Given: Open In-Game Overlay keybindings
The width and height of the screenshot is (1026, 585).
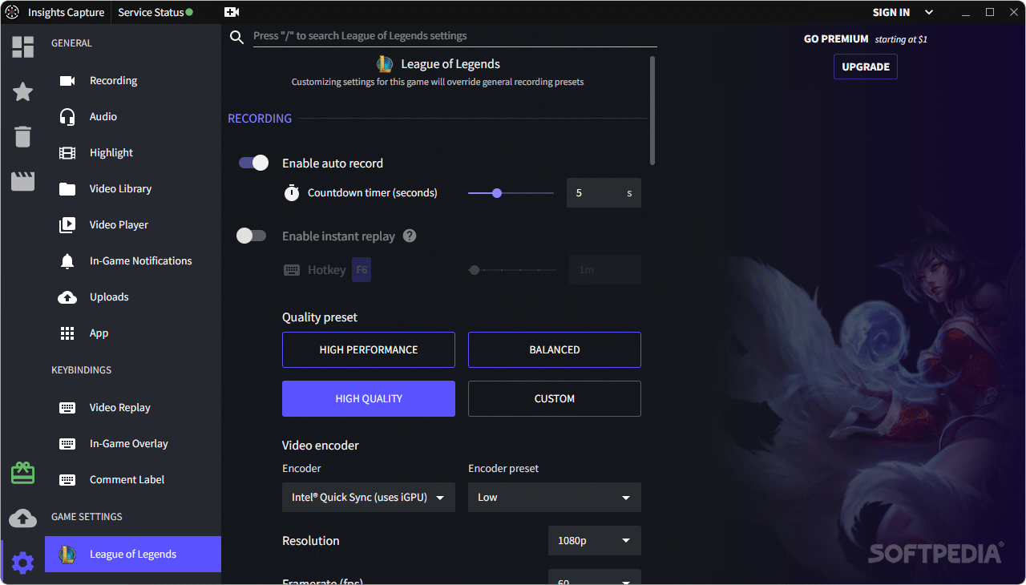Looking at the screenshot, I should tap(133, 444).
